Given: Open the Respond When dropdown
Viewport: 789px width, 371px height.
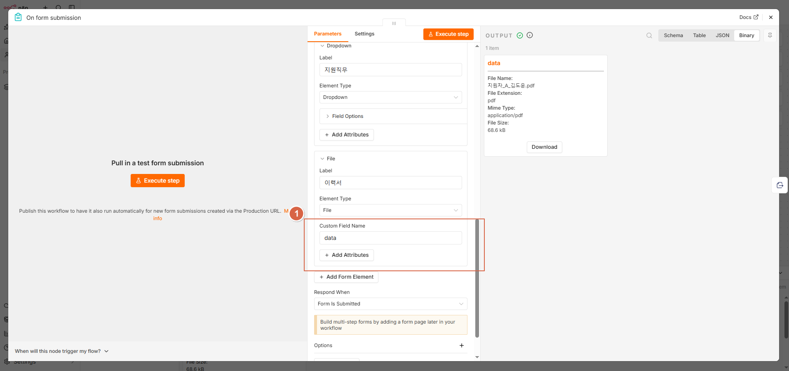Looking at the screenshot, I should coord(390,304).
